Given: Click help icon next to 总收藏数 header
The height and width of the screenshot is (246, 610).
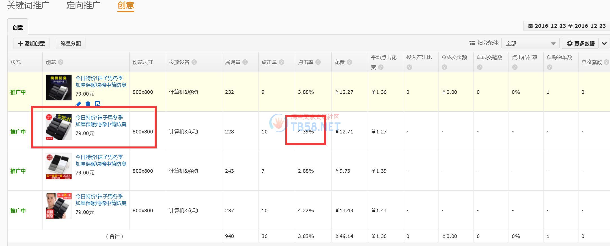Looking at the screenshot, I should point(606,62).
